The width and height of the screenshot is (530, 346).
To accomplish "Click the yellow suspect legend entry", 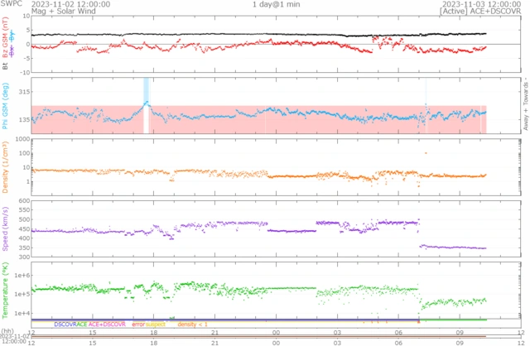I will [x=156, y=324].
